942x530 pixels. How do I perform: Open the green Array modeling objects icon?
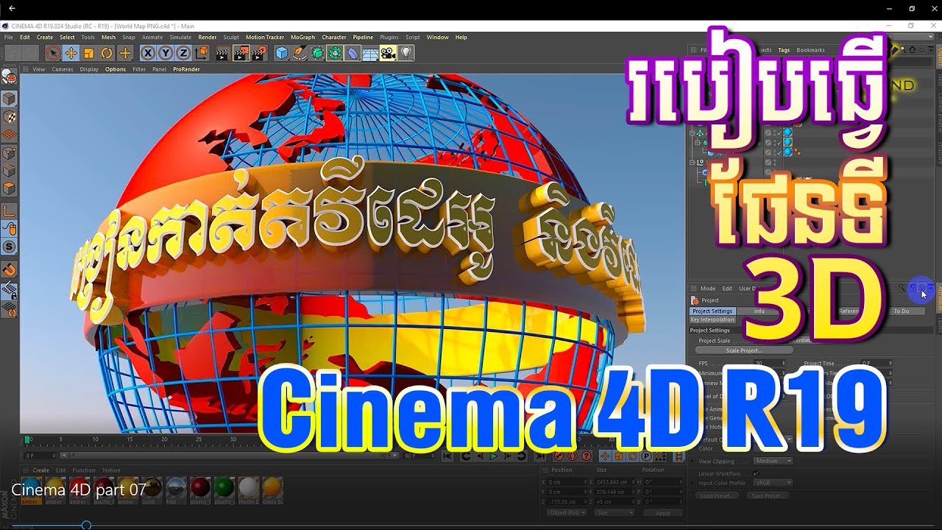(335, 53)
